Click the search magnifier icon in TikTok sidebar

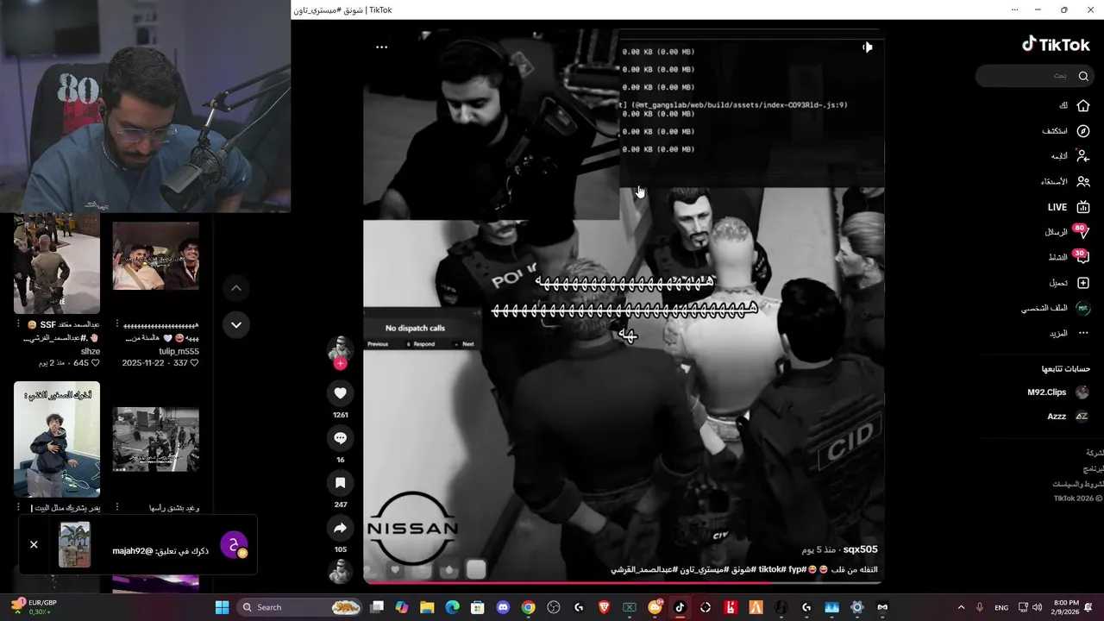pos(1083,76)
